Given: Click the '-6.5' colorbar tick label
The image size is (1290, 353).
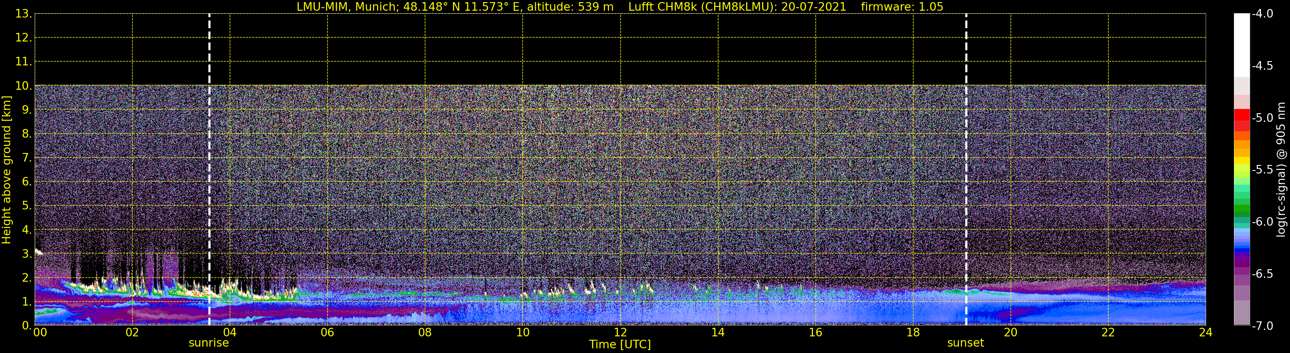Looking at the screenshot, I should [x=1262, y=274].
